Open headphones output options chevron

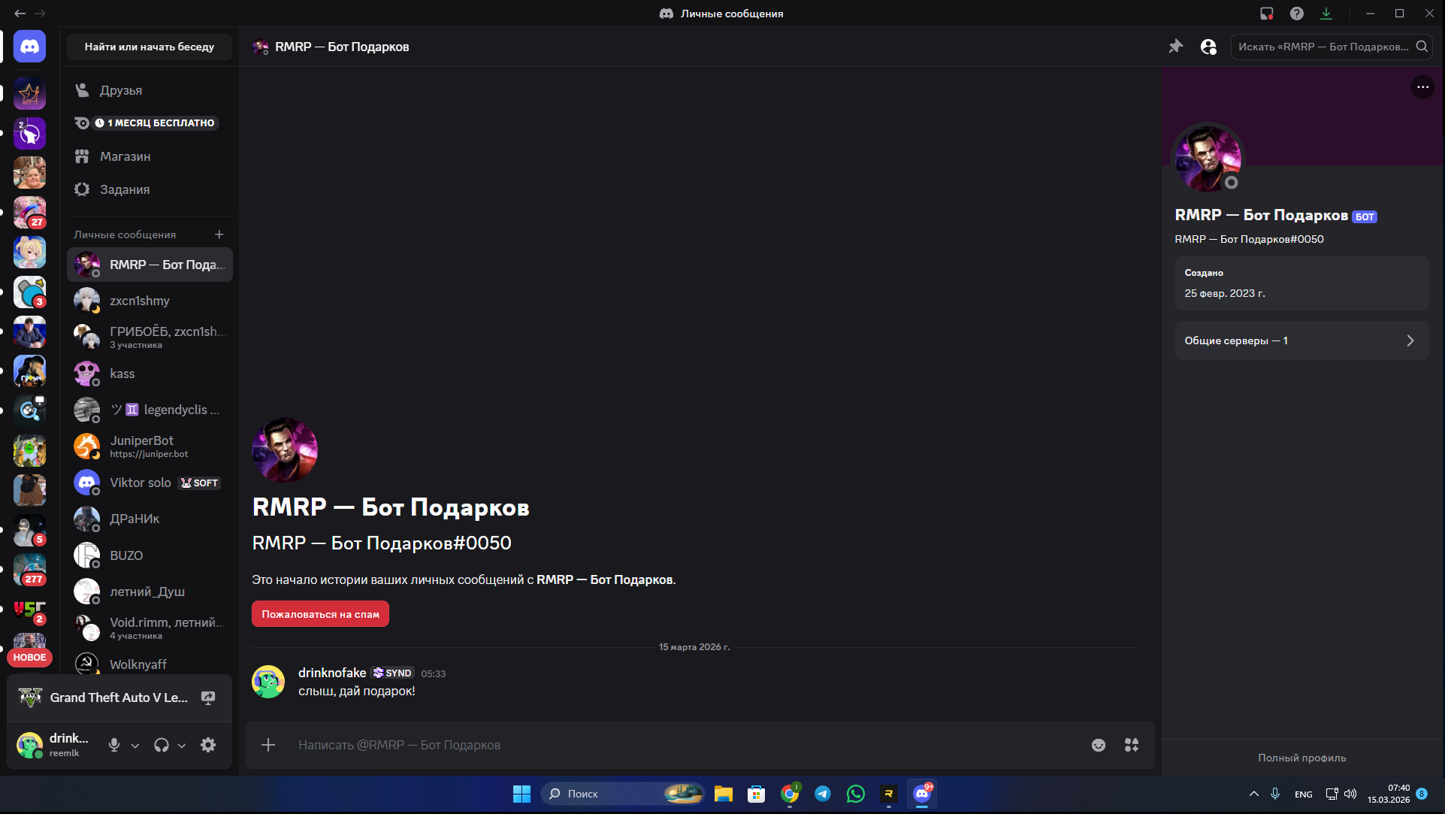(x=181, y=745)
